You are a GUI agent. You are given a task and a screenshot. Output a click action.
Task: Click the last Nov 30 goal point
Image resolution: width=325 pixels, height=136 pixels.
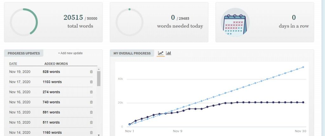(x=303, y=67)
